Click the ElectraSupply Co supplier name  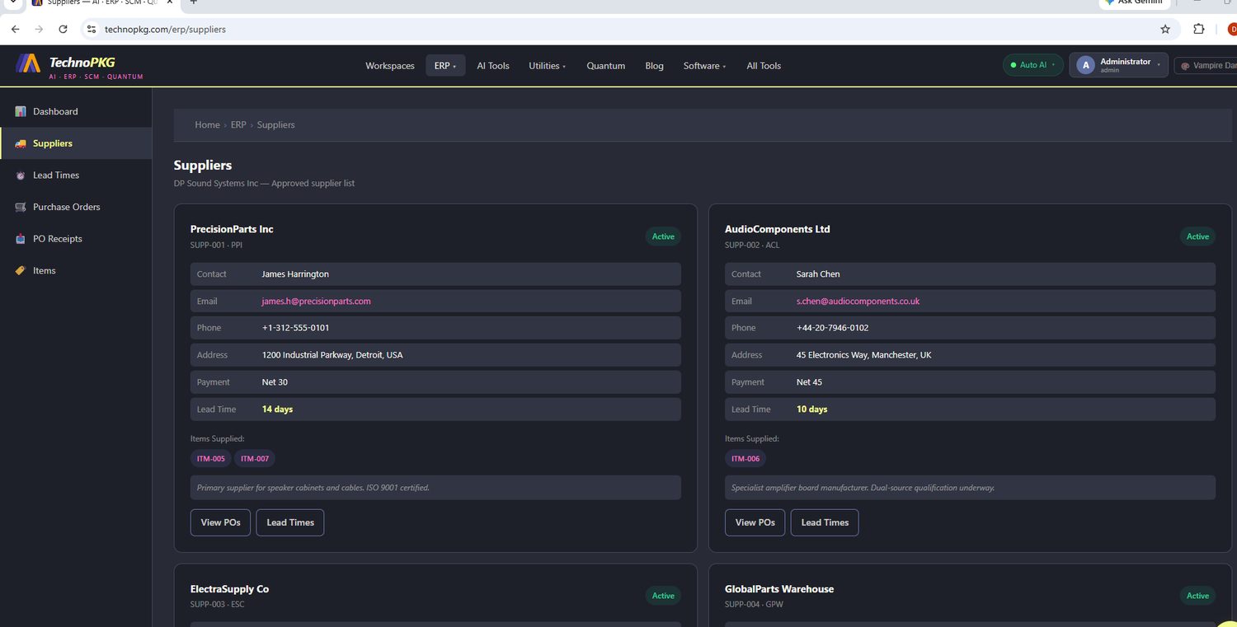229,589
